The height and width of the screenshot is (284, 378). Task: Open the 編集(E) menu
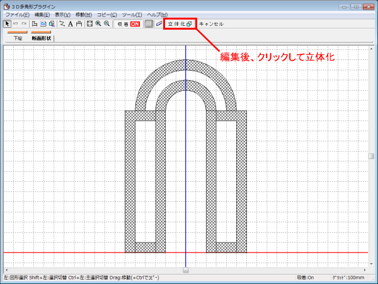click(42, 15)
